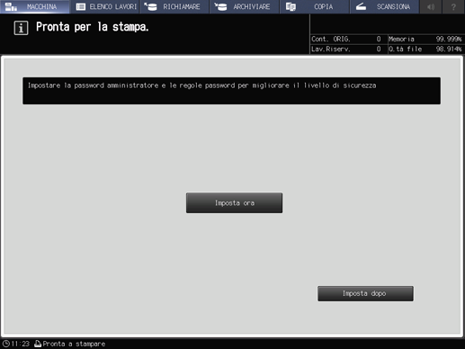The image size is (465, 349).
Task: Click the printer status icon at bottom
Action: tap(38, 344)
